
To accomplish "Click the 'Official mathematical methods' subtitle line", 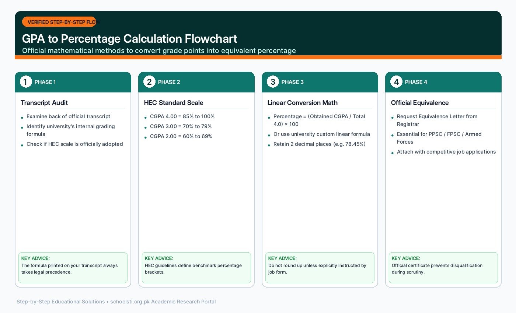I will click(159, 50).
